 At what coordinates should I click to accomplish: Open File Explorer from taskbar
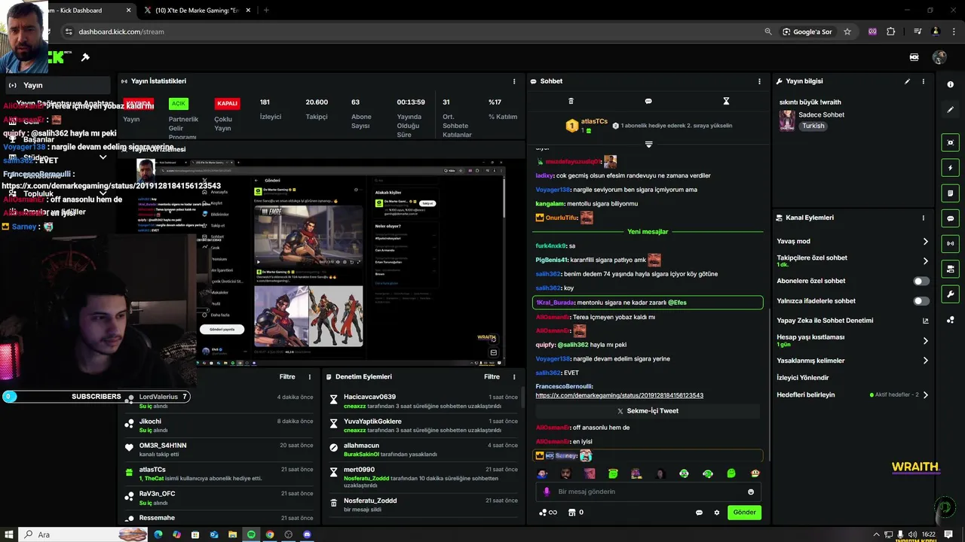pyautogui.click(x=233, y=534)
